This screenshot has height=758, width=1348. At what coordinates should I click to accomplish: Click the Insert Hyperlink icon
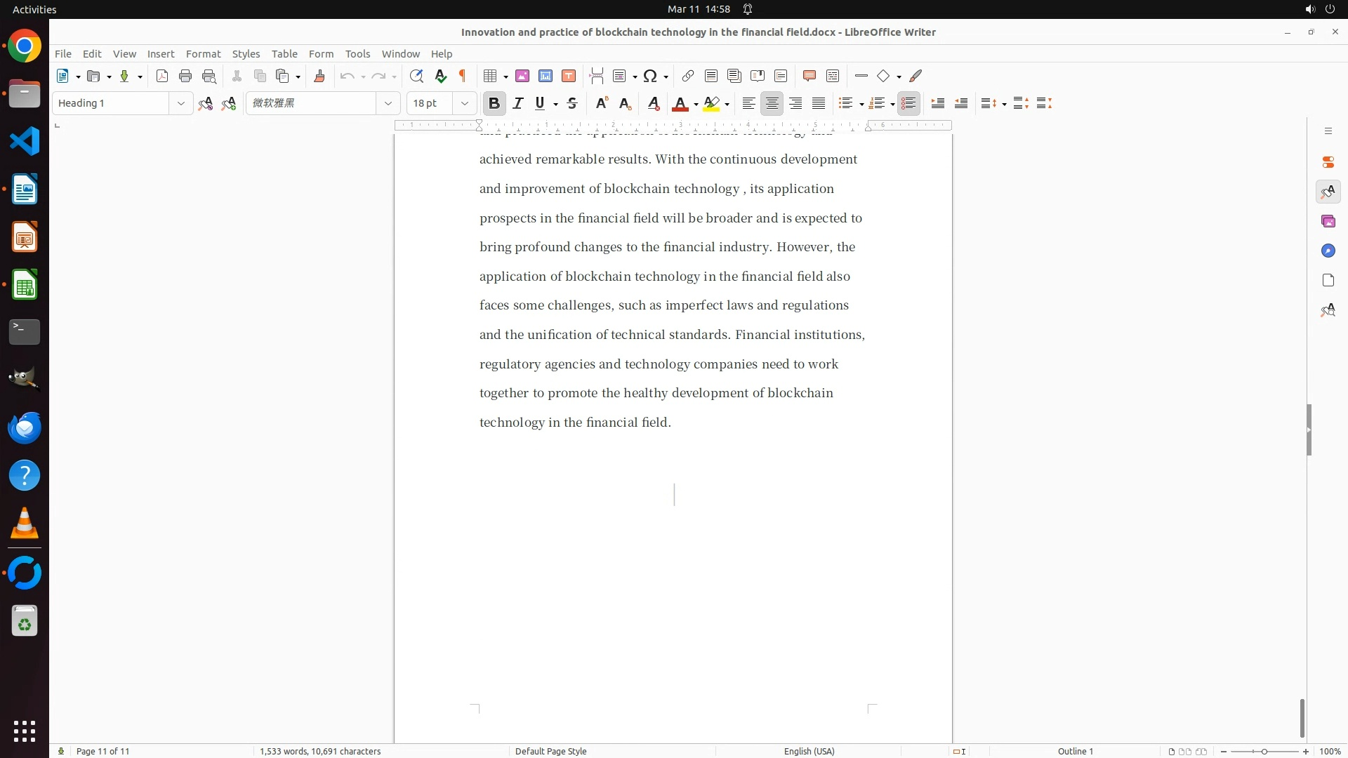click(x=688, y=77)
